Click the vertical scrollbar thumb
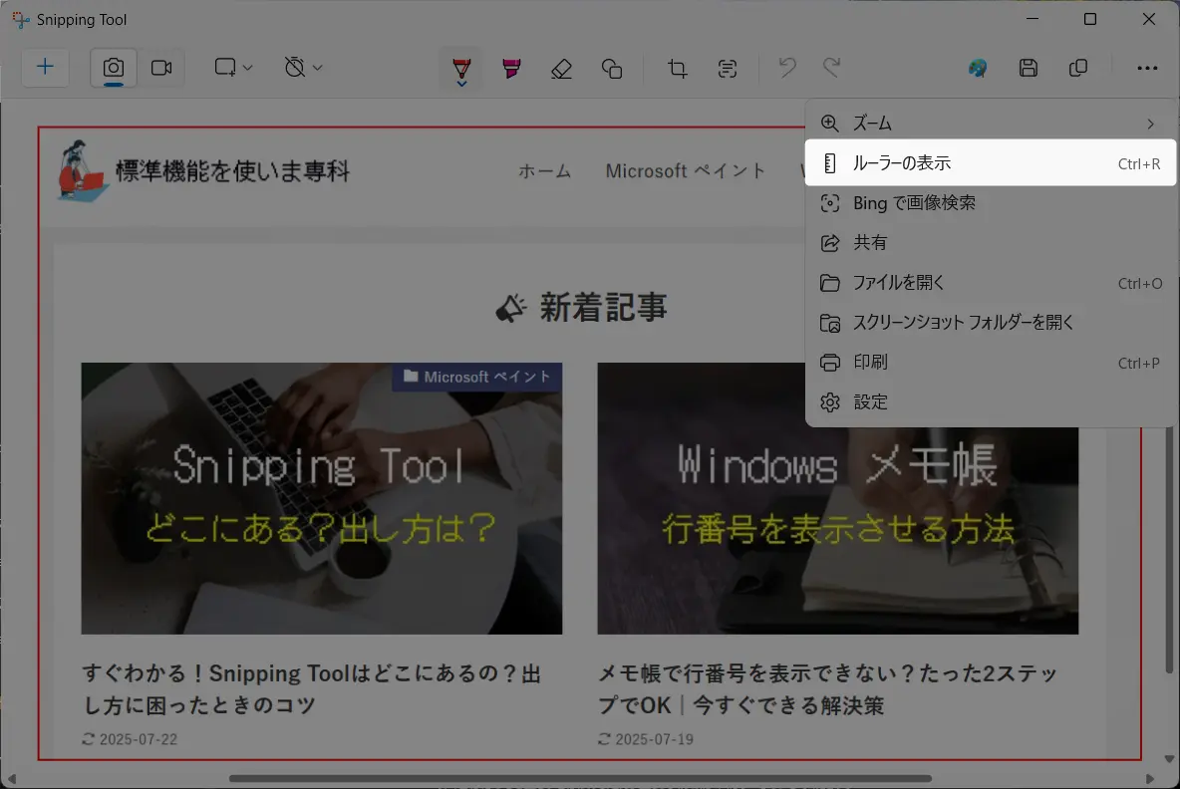This screenshot has height=789, width=1180. click(1169, 549)
